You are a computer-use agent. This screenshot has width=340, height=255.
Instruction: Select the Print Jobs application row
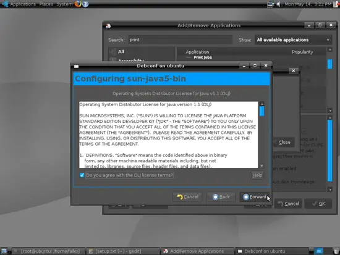203,57
